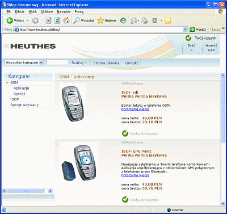Click add-to-cart check icon for ISOF-Edi
This screenshot has height=214, width=227.
point(125,133)
